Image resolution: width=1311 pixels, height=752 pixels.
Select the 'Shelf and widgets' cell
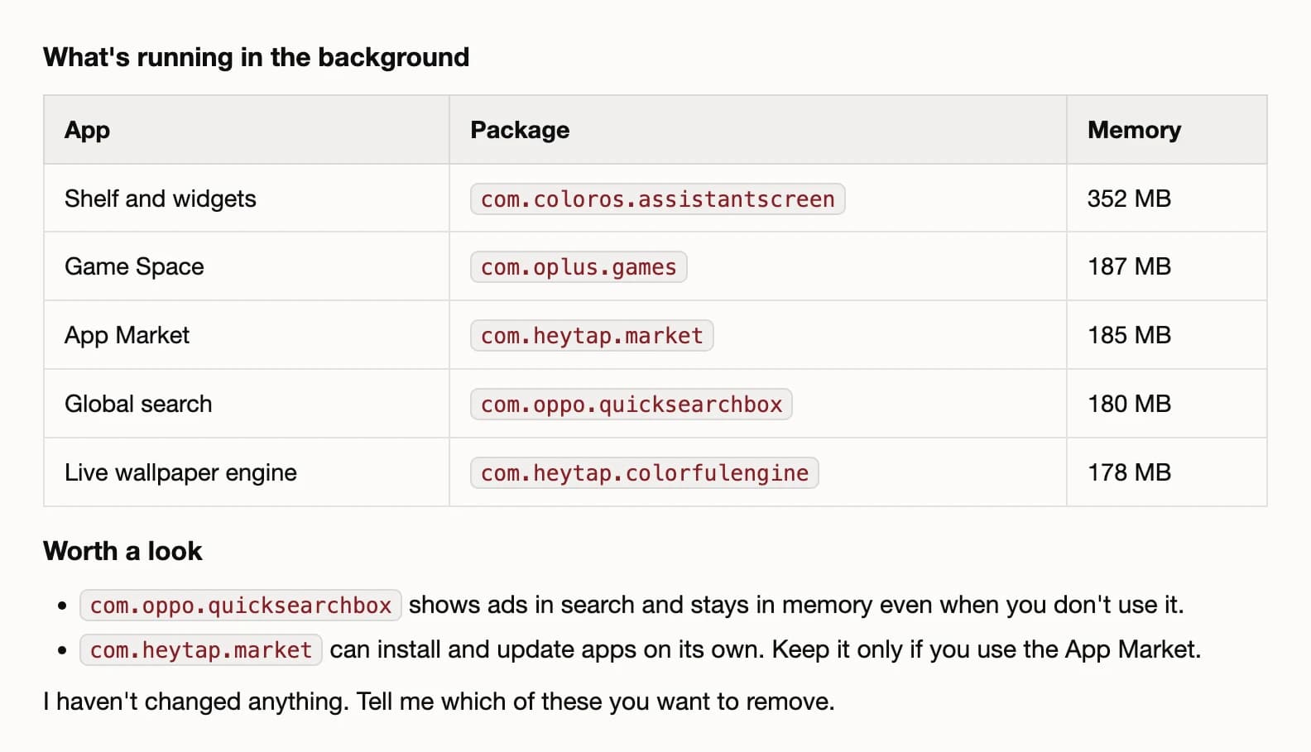247,199
